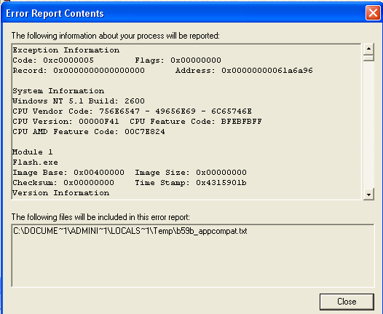Click the CPU Vendor Code line
Viewport: 383px width, 314px height.
(x=132, y=111)
